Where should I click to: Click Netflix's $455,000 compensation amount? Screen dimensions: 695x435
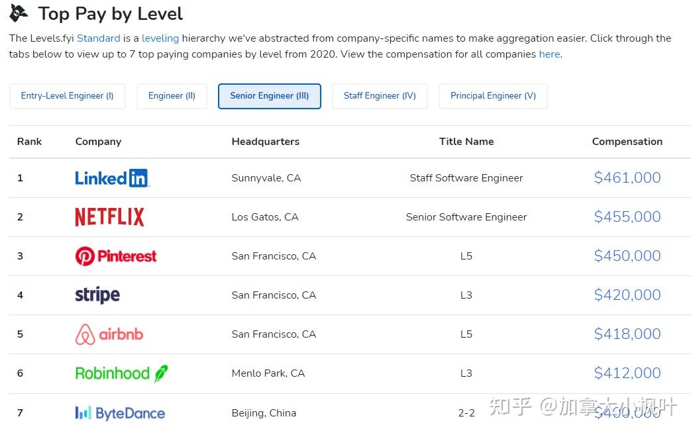pyautogui.click(x=627, y=217)
